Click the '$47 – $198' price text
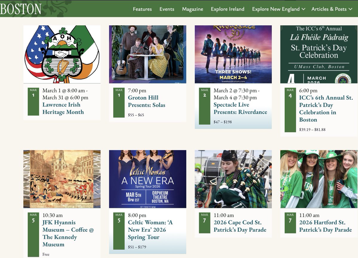The width and height of the screenshot is (358, 258). click(223, 122)
